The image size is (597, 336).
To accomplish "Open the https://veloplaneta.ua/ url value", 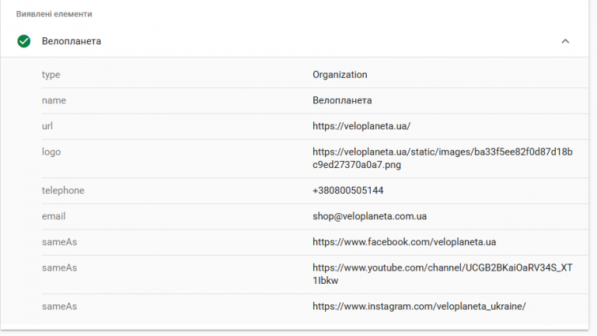I will click(361, 126).
